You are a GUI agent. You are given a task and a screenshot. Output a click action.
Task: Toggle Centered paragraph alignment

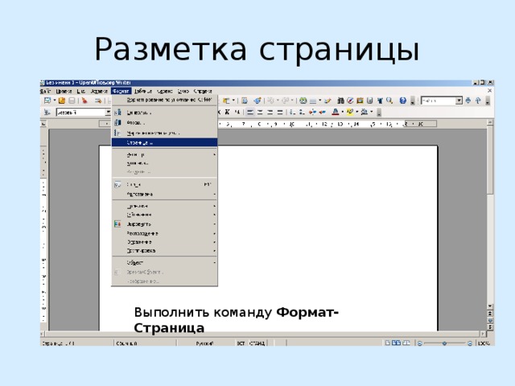click(260, 112)
